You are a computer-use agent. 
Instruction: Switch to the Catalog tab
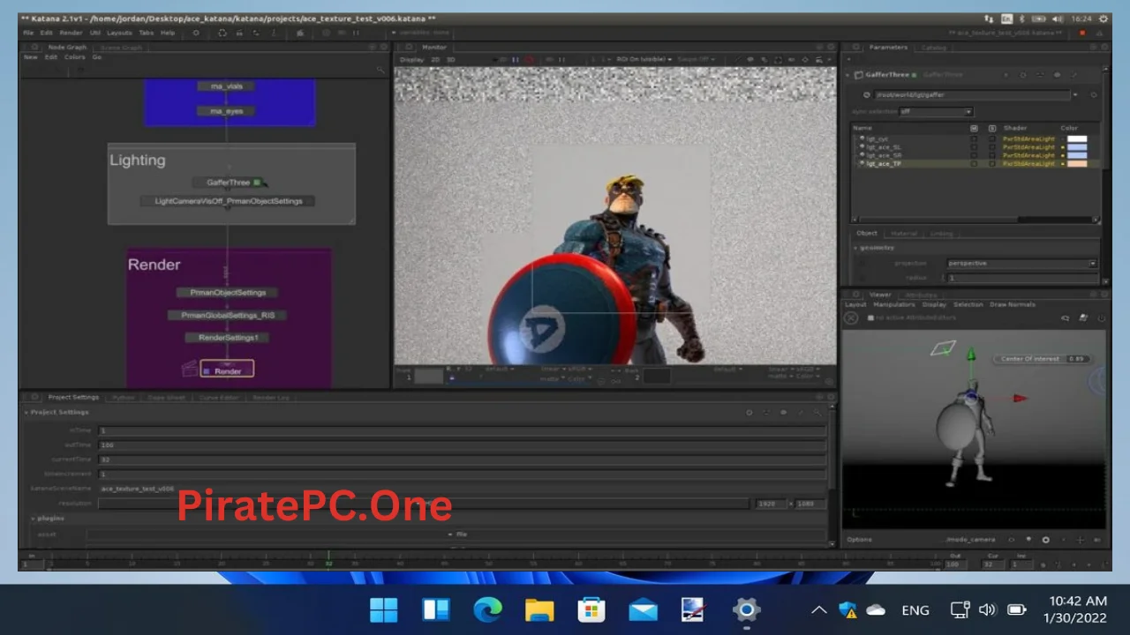point(933,48)
